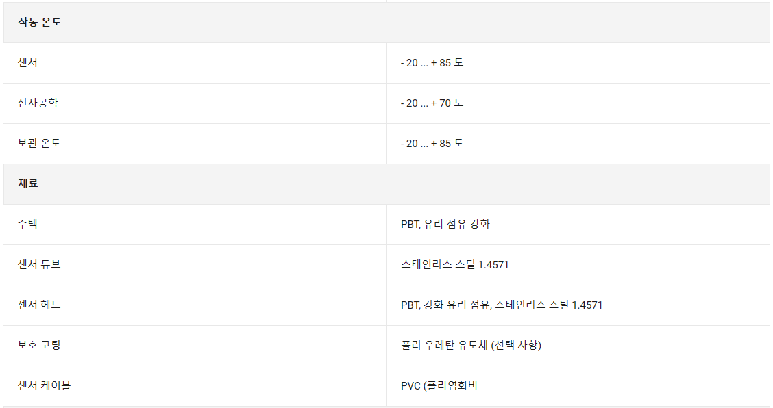
Task: Select the 전자공학 row label
Action: [x=38, y=103]
